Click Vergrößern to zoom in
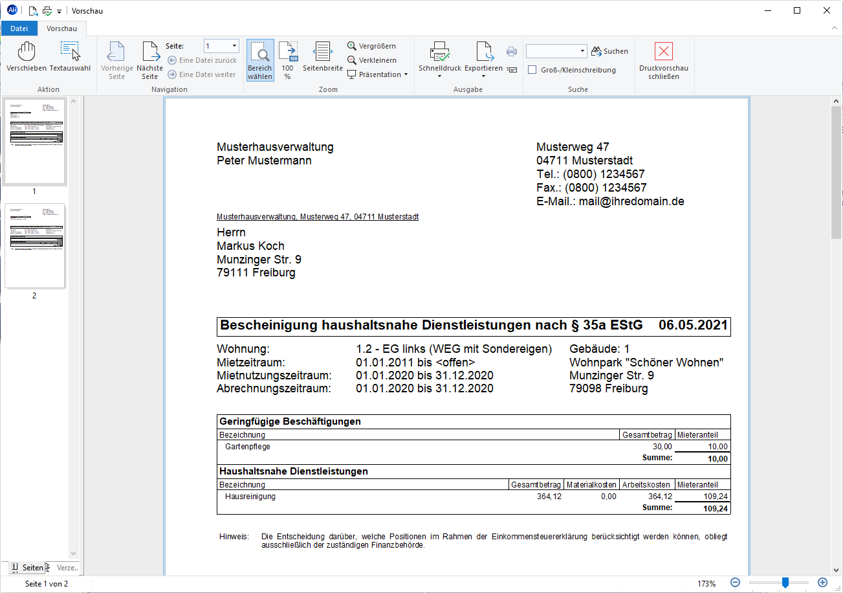Screen dimensions: 843x593 pos(372,46)
